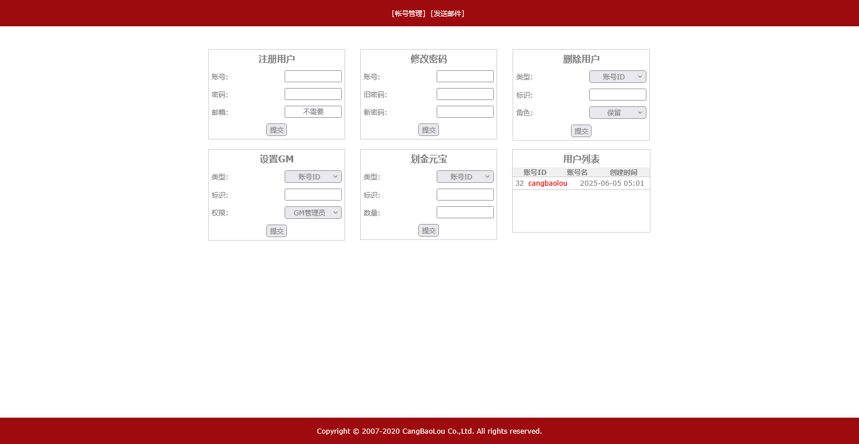Submit the 设置GM form
Viewport: 859px width, 444px height.
tap(277, 231)
